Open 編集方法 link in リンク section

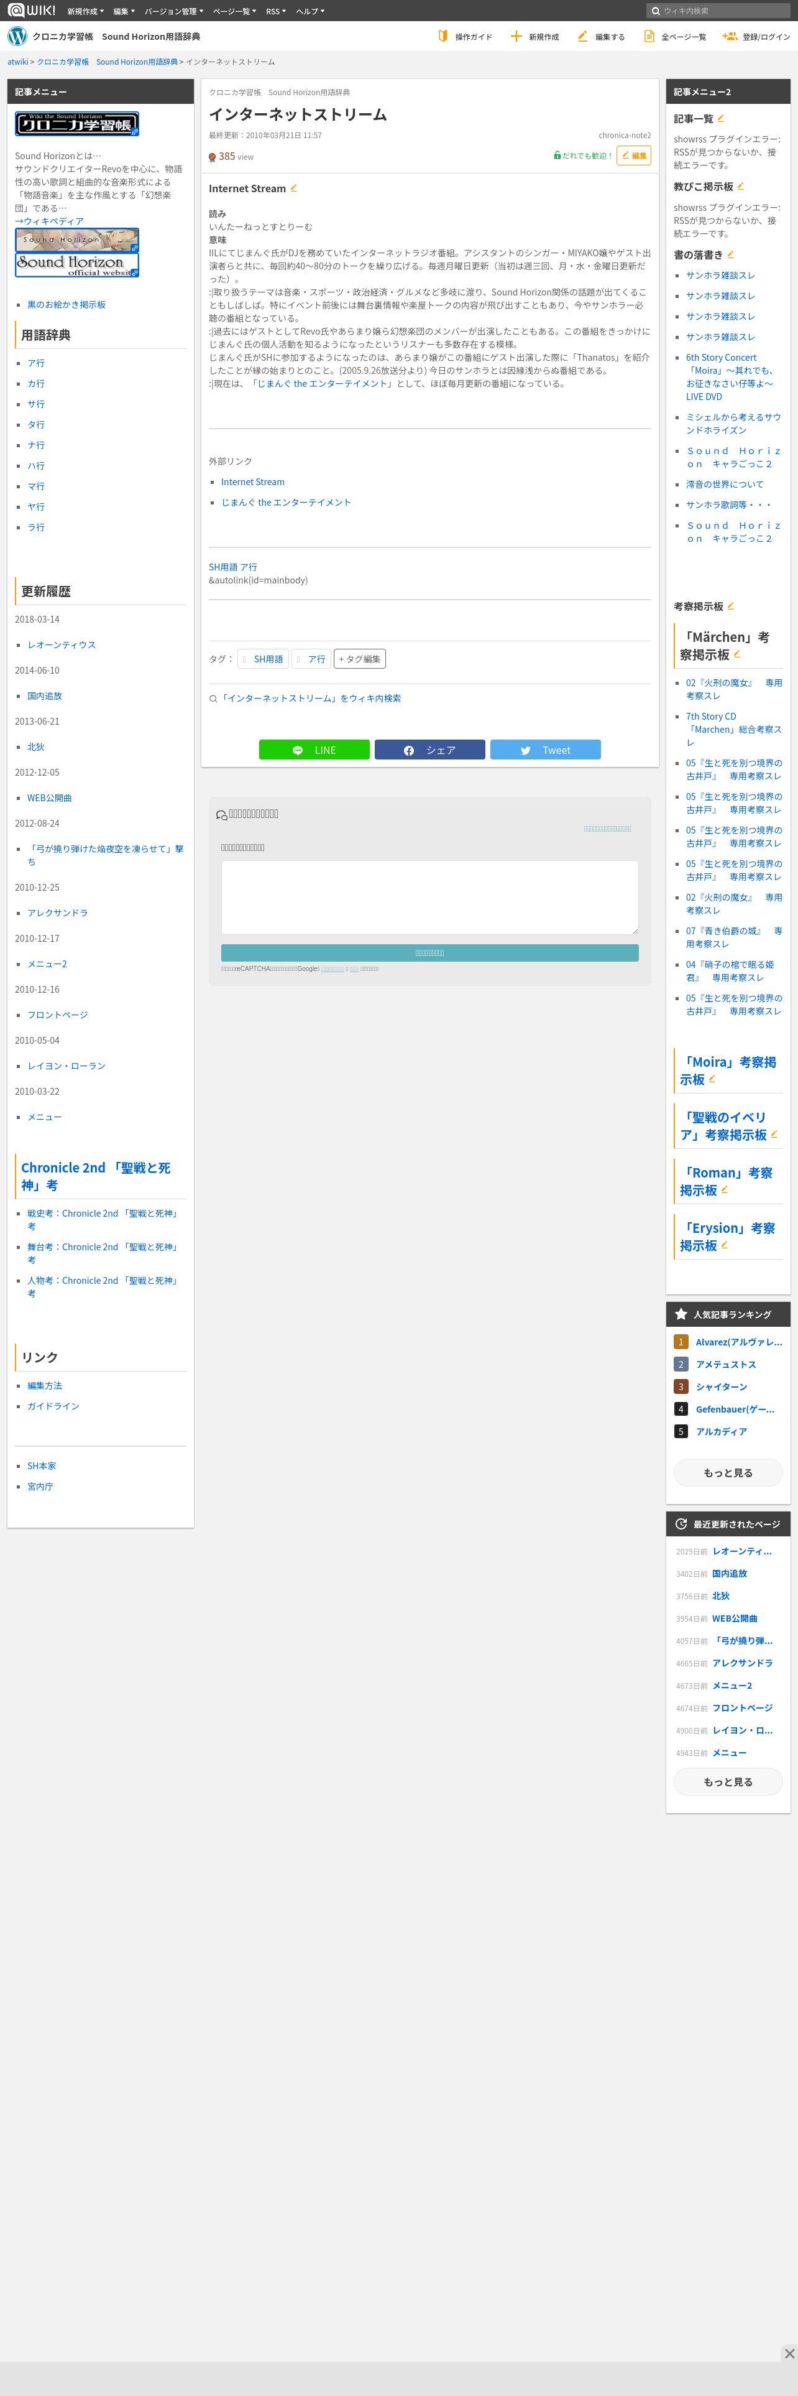click(x=45, y=1385)
